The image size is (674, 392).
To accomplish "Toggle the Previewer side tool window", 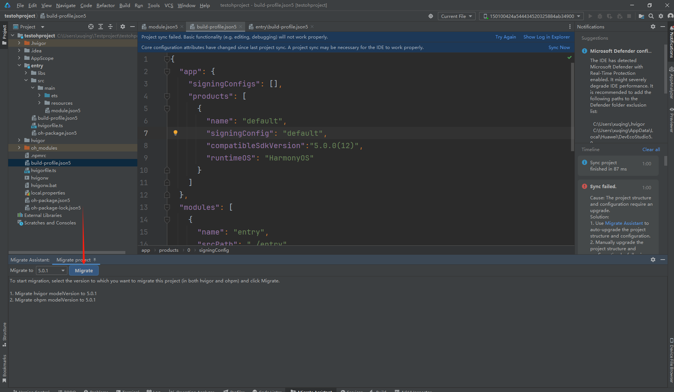I will click(671, 120).
